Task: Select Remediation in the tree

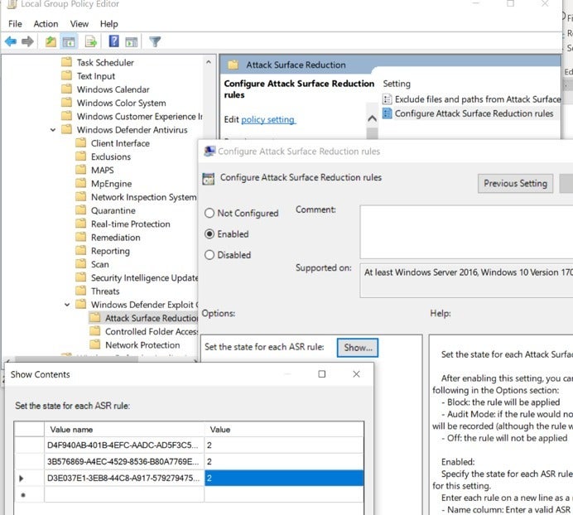Action: [x=115, y=238]
